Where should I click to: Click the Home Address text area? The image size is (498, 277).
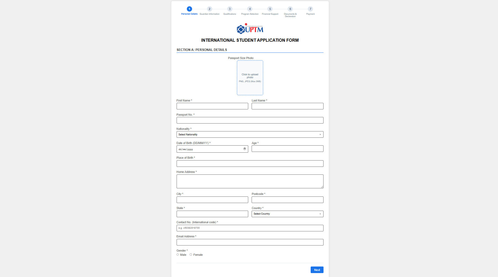click(250, 181)
